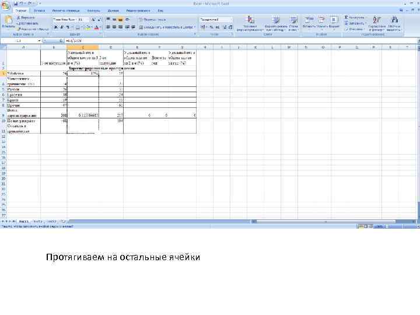Open Font dialog launcher in Шрифт group
Screen dimensions: 420x315
[x=101, y=34]
